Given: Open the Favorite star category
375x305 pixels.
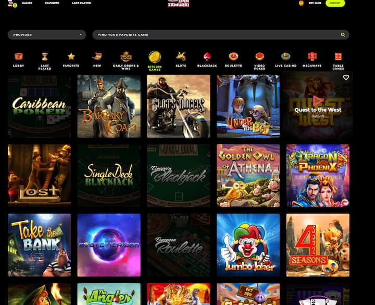Looking at the screenshot, I should 71,57.
